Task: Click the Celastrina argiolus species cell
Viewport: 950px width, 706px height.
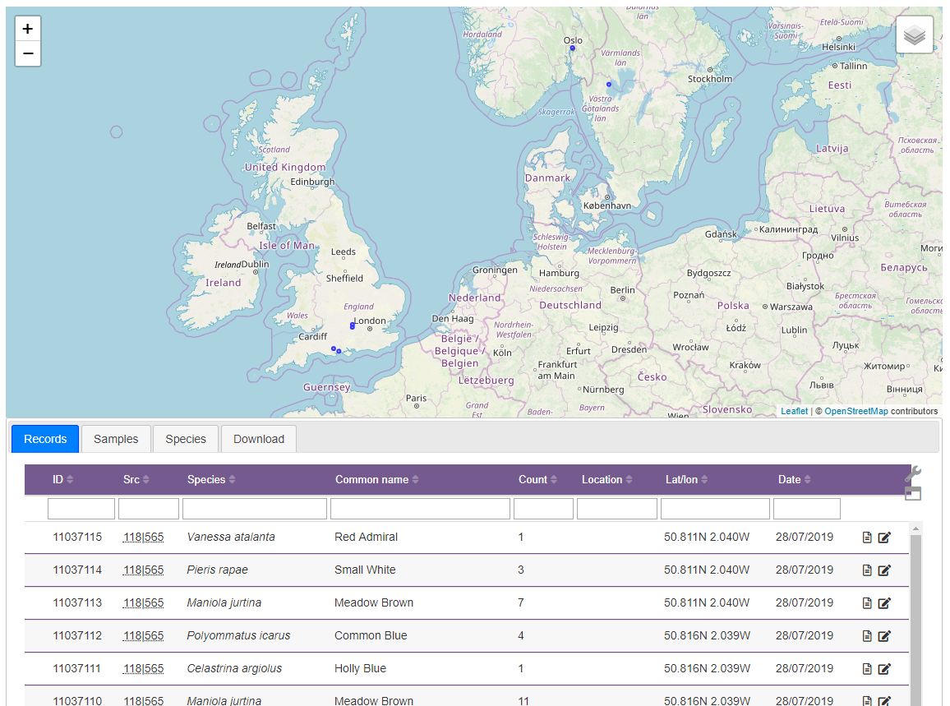Action: click(x=234, y=668)
